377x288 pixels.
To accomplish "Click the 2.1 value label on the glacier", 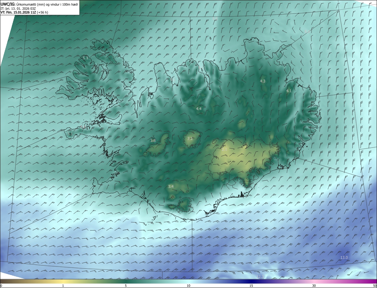I will coord(224,149).
